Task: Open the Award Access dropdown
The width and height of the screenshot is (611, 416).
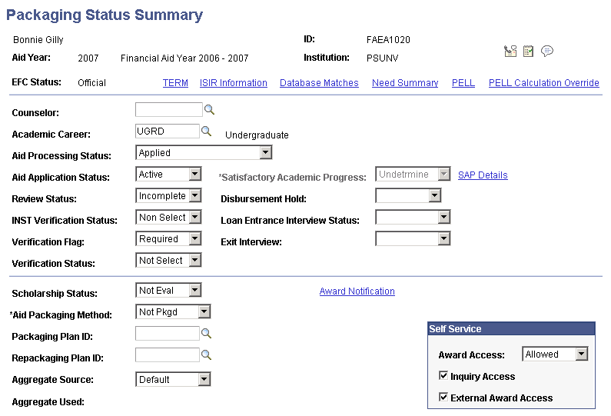Action: pos(555,354)
